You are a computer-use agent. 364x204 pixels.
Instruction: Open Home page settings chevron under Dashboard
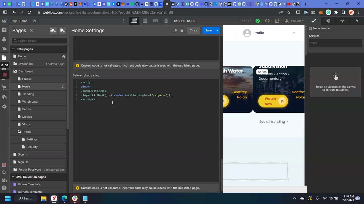[63, 86]
